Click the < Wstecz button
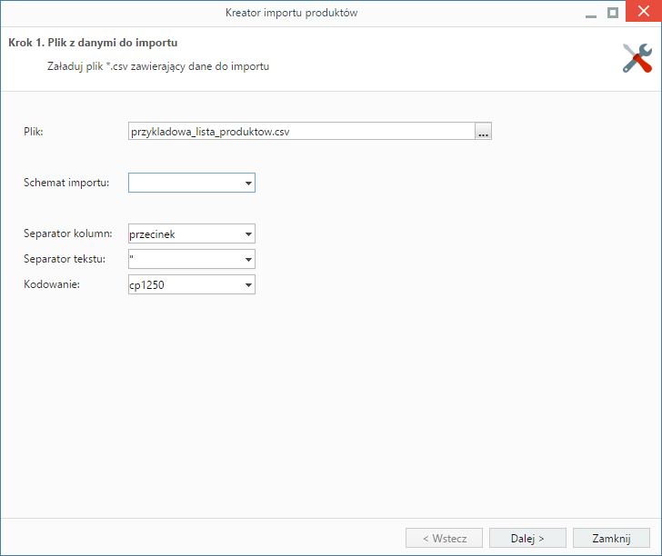Viewport: 662px width, 556px height. coord(444,538)
